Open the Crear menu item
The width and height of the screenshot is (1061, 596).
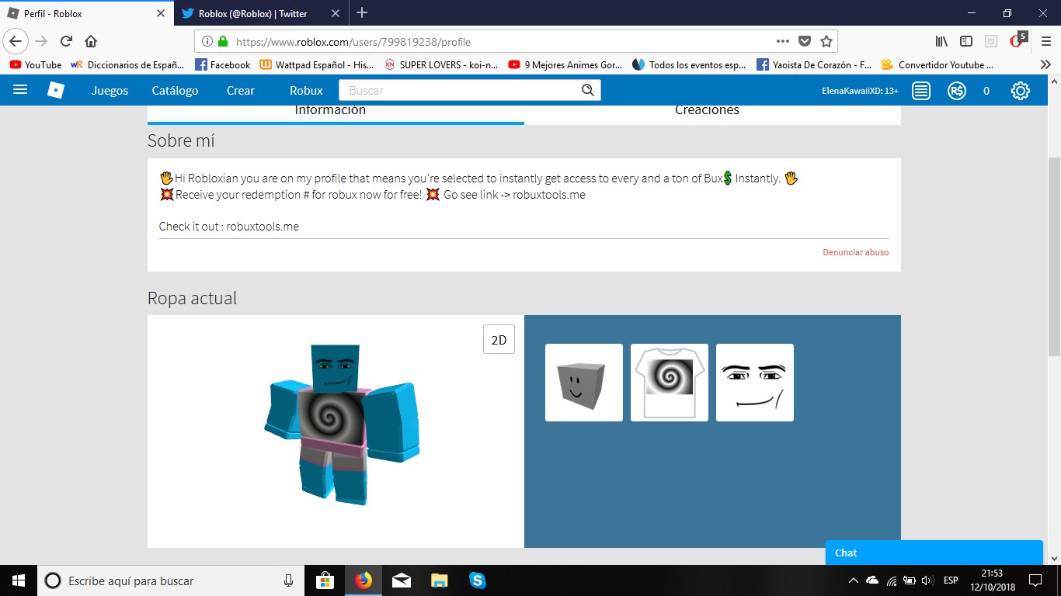[x=241, y=91]
